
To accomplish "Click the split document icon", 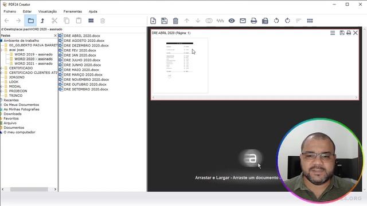I will pyautogui.click(x=220, y=21).
